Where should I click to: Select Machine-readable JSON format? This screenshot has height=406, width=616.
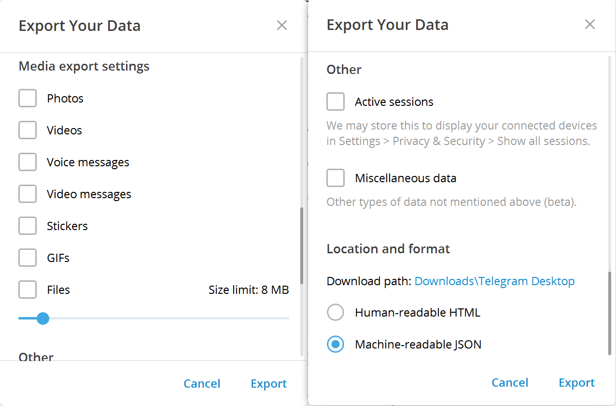tap(336, 345)
